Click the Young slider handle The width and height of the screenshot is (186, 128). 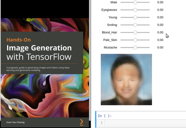coord(135,17)
